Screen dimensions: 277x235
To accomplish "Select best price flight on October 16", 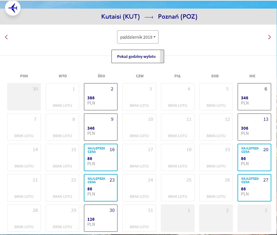I will [101, 157].
